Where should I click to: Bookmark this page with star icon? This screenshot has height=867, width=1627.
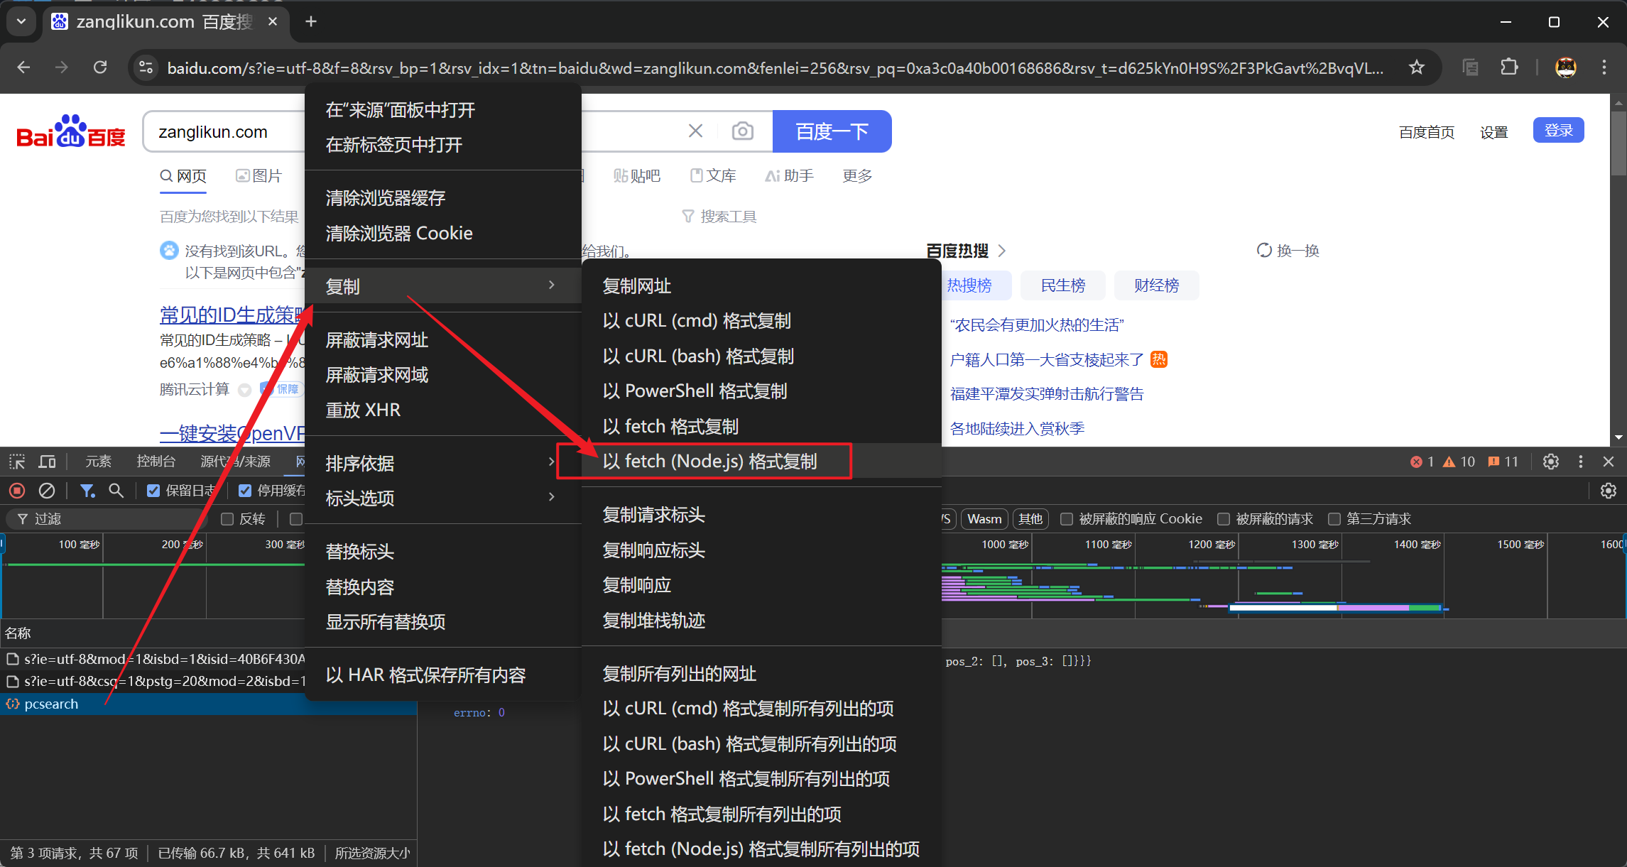pyautogui.click(x=1417, y=67)
